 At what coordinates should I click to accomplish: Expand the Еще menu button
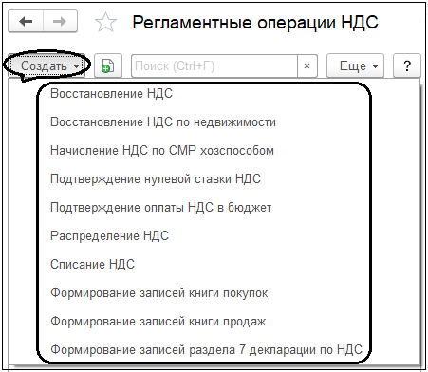(x=355, y=66)
